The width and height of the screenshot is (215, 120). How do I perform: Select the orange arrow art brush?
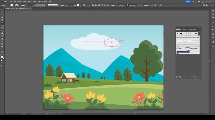[x=187, y=44]
